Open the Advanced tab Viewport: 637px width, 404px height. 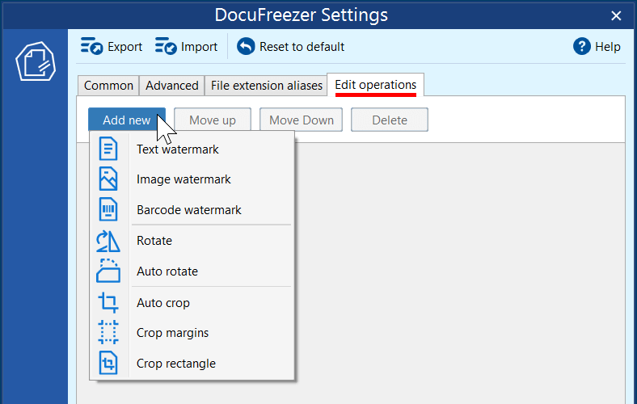click(172, 86)
